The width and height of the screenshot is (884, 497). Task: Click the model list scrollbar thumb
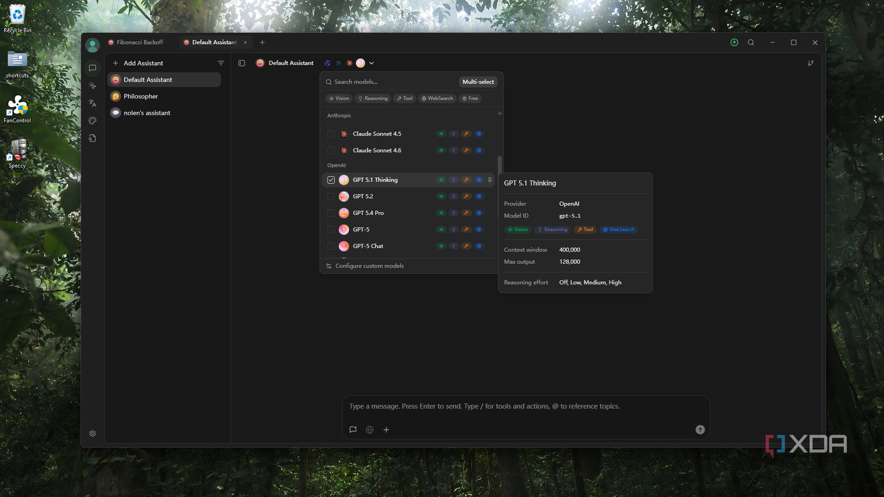click(x=500, y=165)
